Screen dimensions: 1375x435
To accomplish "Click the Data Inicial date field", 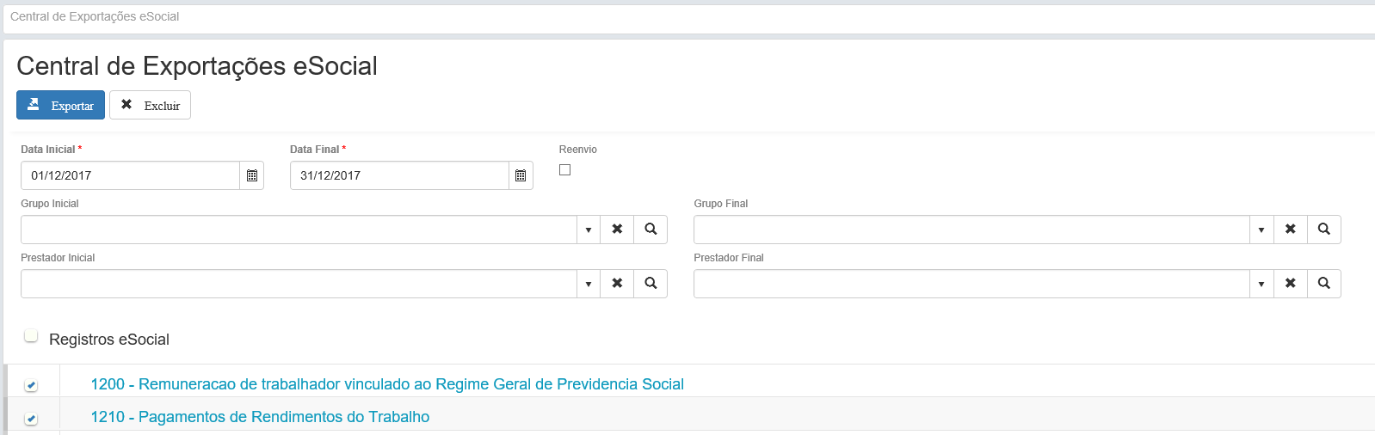I will [130, 175].
